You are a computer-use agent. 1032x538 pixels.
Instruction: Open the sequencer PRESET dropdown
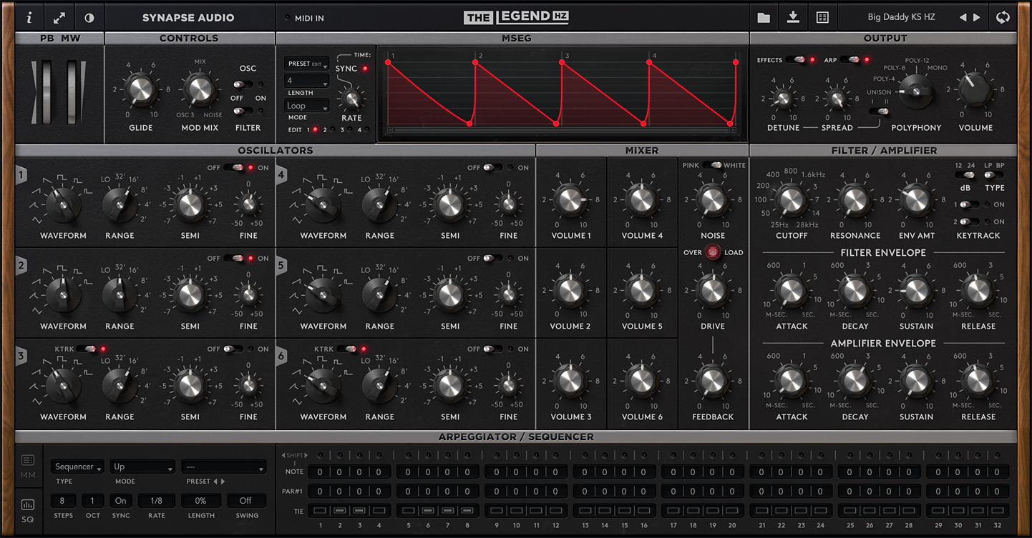tap(223, 467)
